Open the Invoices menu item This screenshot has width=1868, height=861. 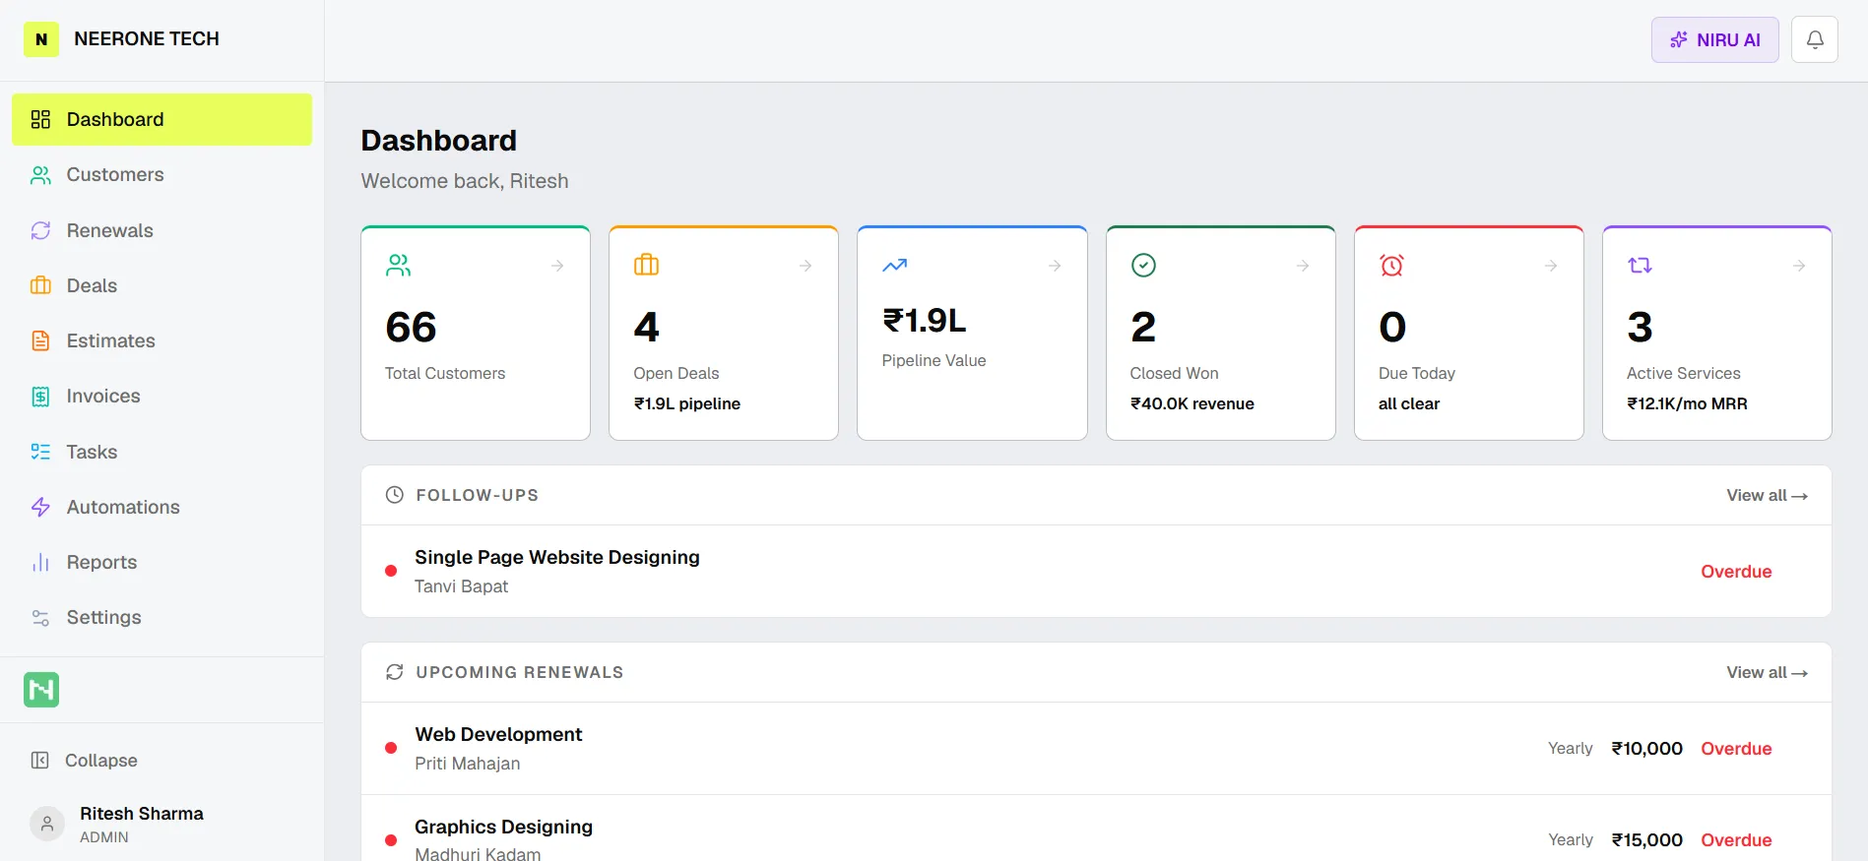pyautogui.click(x=161, y=397)
